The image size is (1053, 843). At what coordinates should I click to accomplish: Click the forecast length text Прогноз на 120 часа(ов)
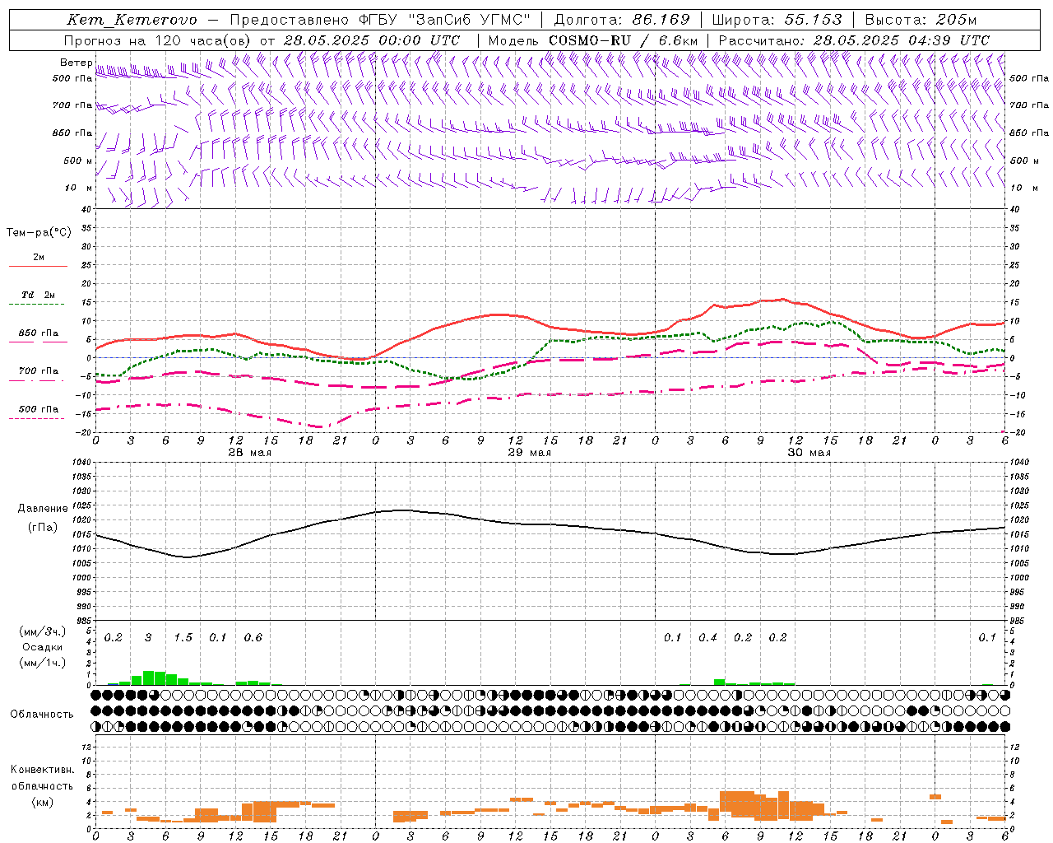(158, 40)
